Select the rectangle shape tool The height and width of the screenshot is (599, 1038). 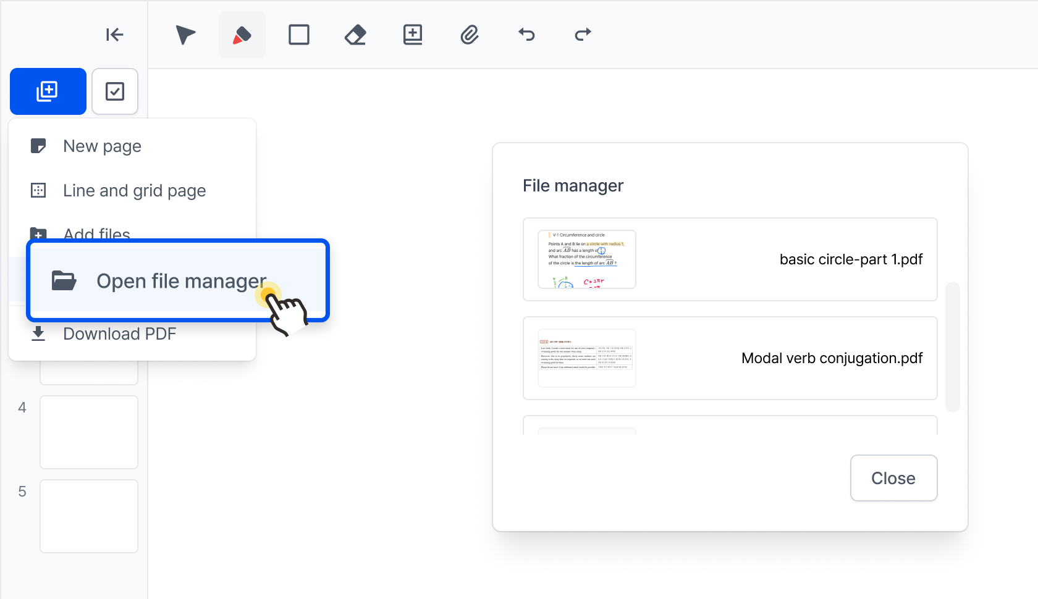click(299, 35)
